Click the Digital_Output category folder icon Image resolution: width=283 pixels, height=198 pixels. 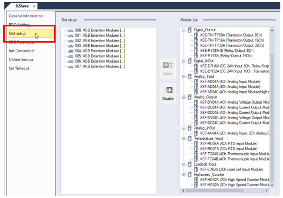click(x=190, y=30)
